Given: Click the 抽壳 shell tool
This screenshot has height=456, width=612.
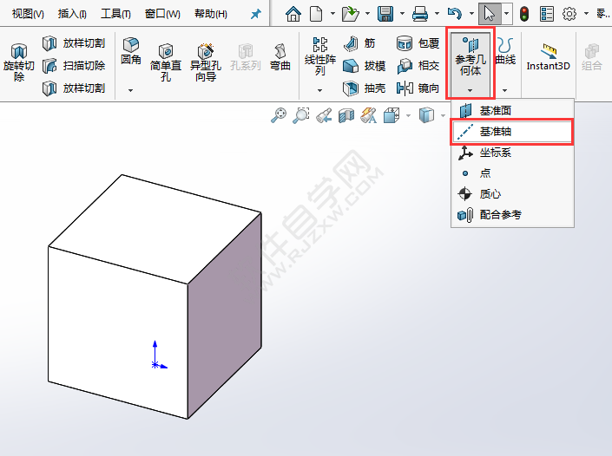Looking at the screenshot, I should [364, 88].
